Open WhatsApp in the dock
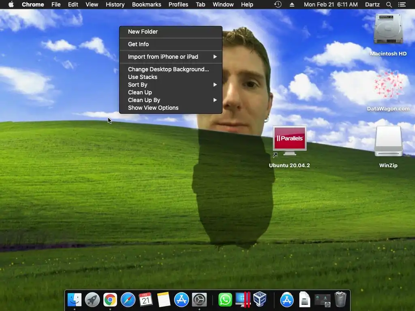The image size is (415, 311). pos(225,300)
